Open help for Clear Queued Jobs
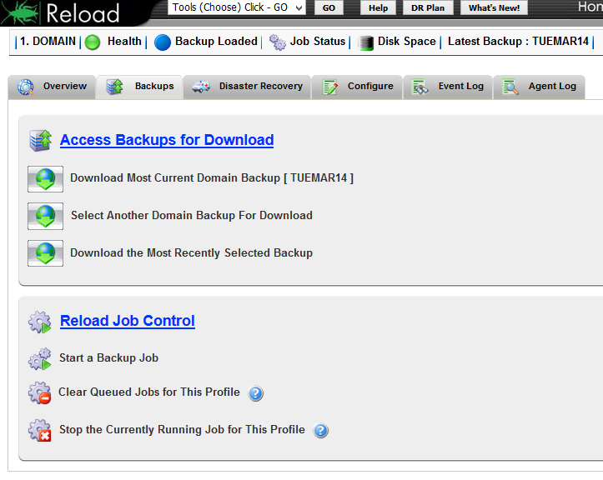 click(256, 393)
